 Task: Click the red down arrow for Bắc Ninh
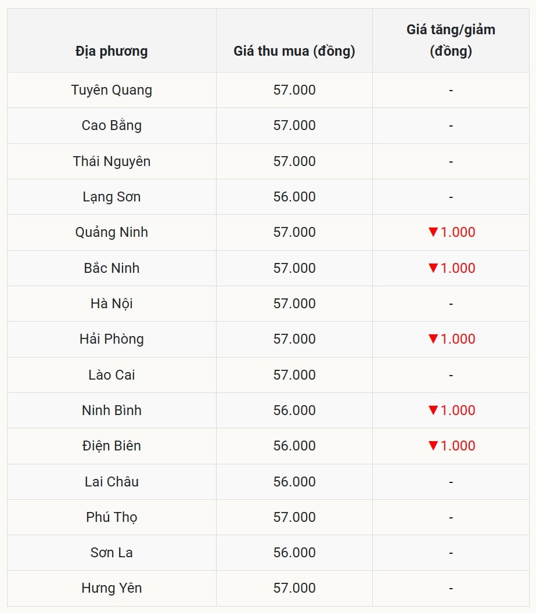(x=433, y=268)
